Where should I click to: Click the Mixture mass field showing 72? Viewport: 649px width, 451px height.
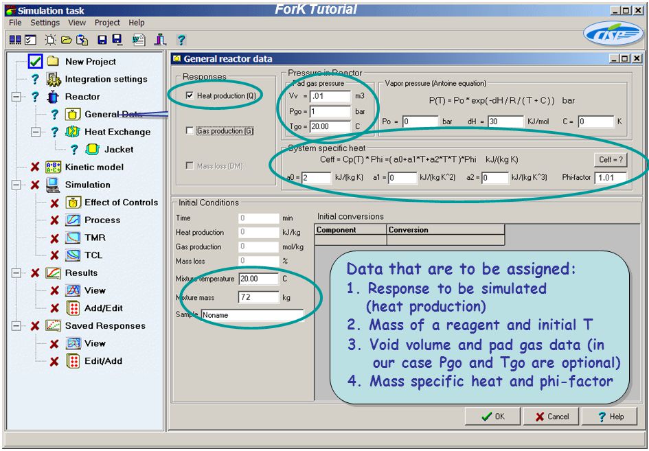(259, 297)
